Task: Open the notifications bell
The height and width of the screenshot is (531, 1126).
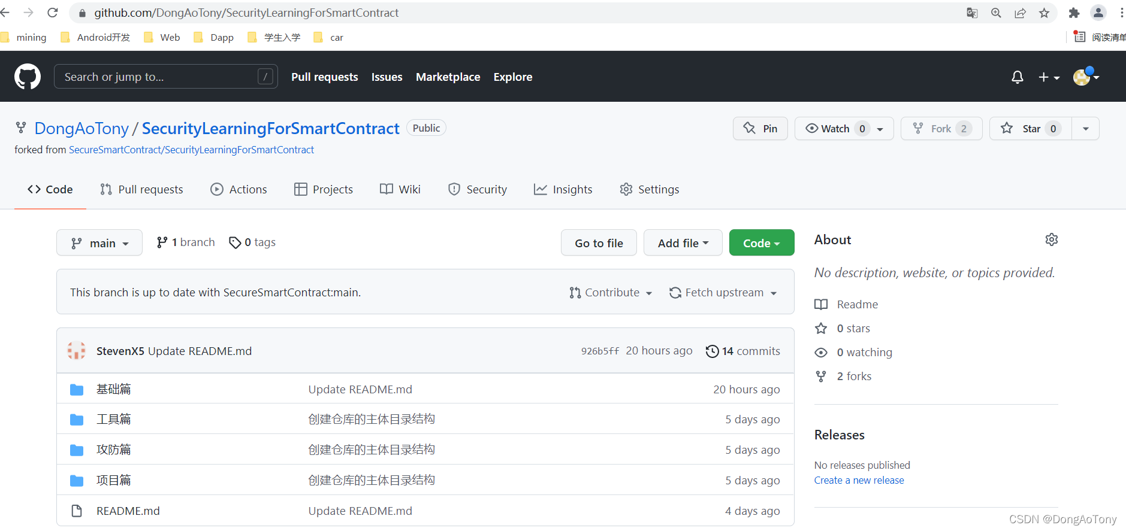Action: pyautogui.click(x=1018, y=77)
